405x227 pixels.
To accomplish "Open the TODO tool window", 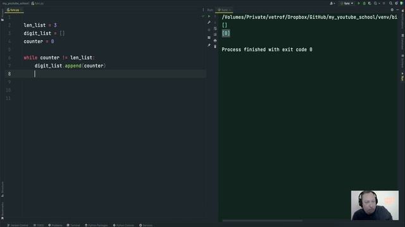I will coord(39,225).
